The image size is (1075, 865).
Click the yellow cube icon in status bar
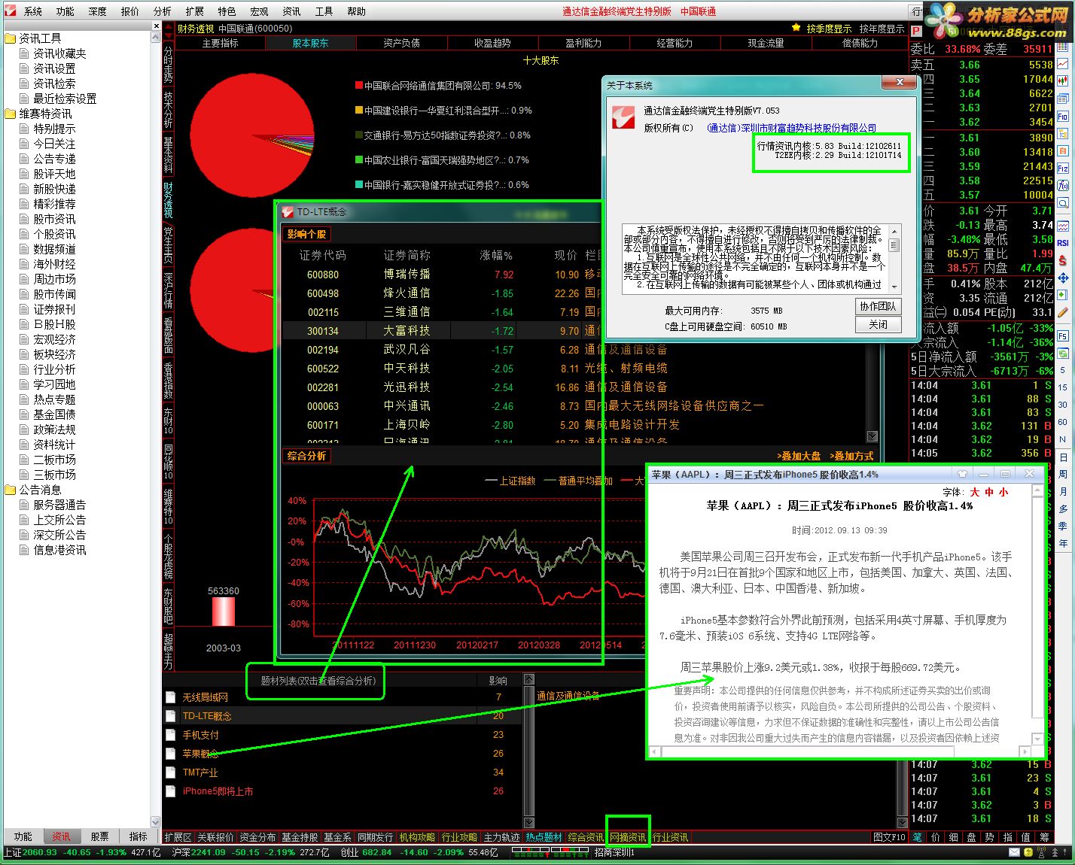point(1030,852)
